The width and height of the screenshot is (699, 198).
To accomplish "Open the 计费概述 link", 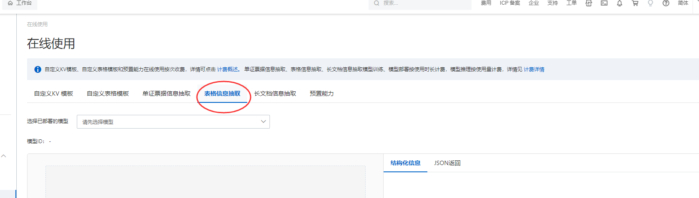I will click(227, 69).
